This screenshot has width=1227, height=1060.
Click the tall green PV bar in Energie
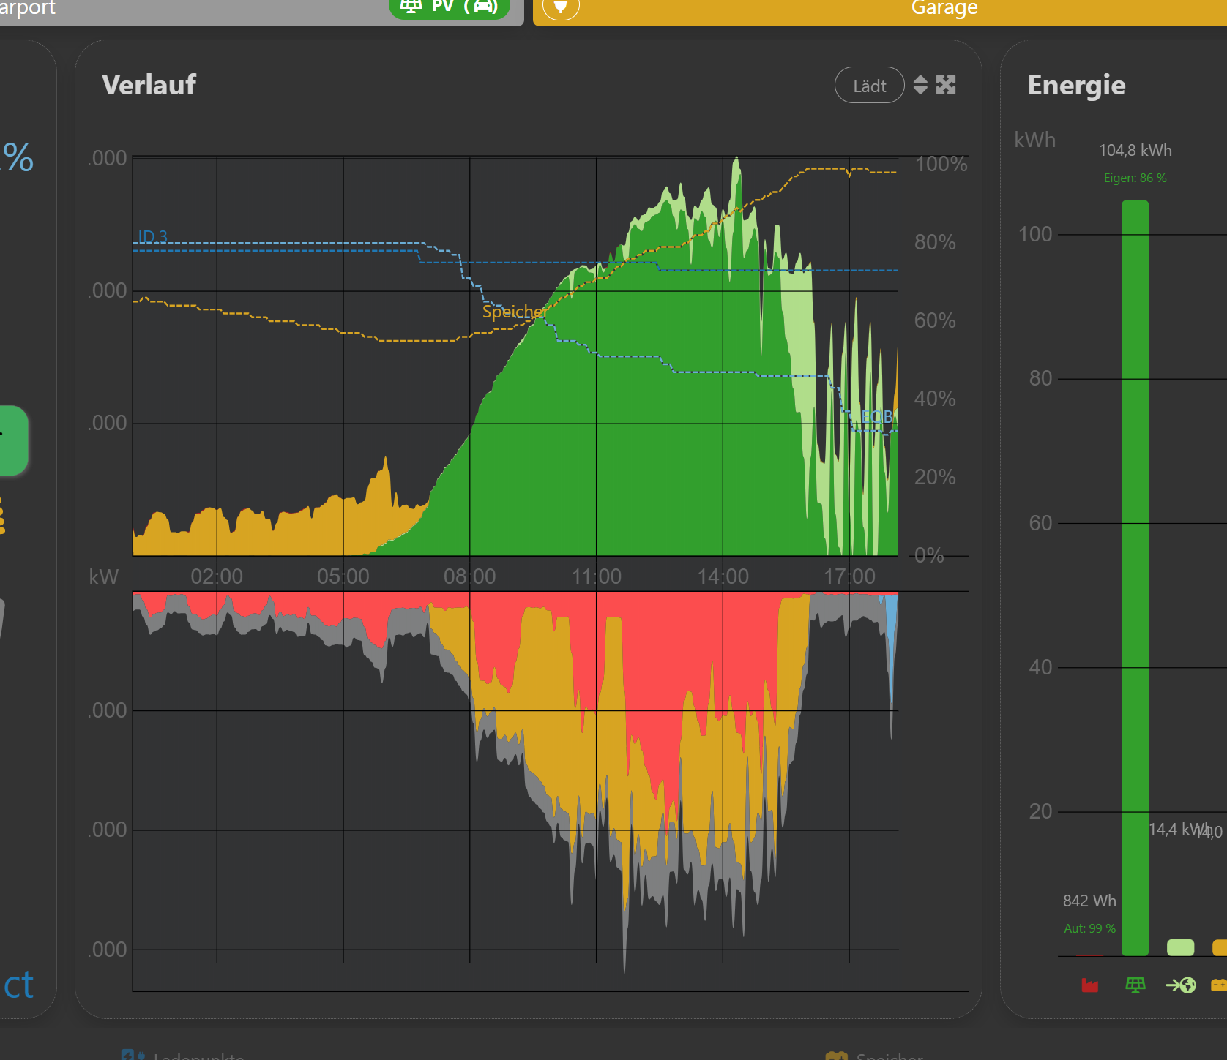tap(1135, 578)
